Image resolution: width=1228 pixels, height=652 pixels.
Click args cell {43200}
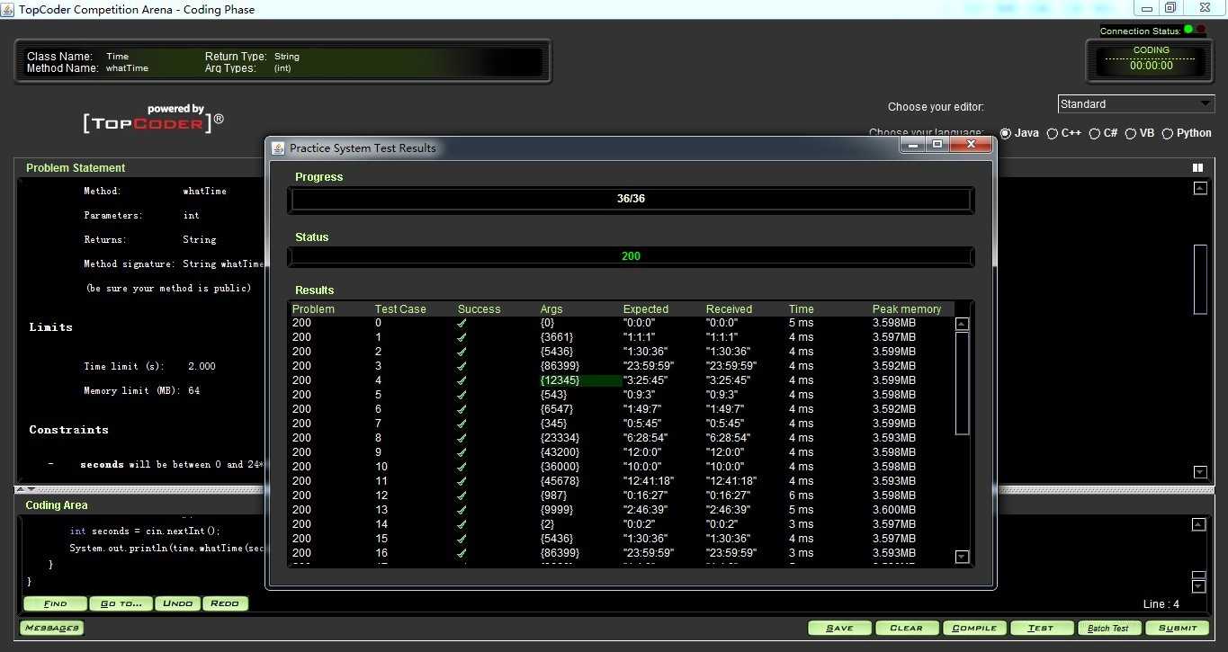pos(560,452)
